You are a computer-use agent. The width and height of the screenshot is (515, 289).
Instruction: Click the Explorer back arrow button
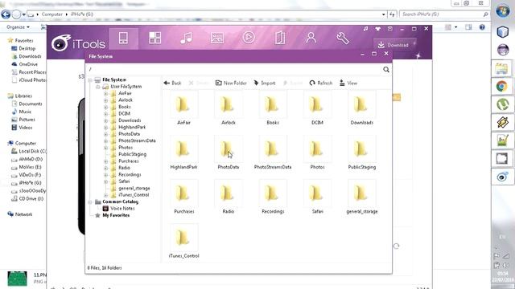tap(6, 14)
